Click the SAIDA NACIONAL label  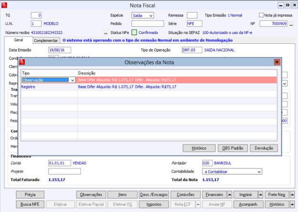tap(219, 50)
